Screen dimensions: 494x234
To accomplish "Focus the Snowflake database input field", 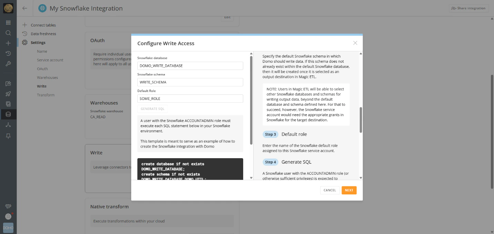I will (190, 65).
